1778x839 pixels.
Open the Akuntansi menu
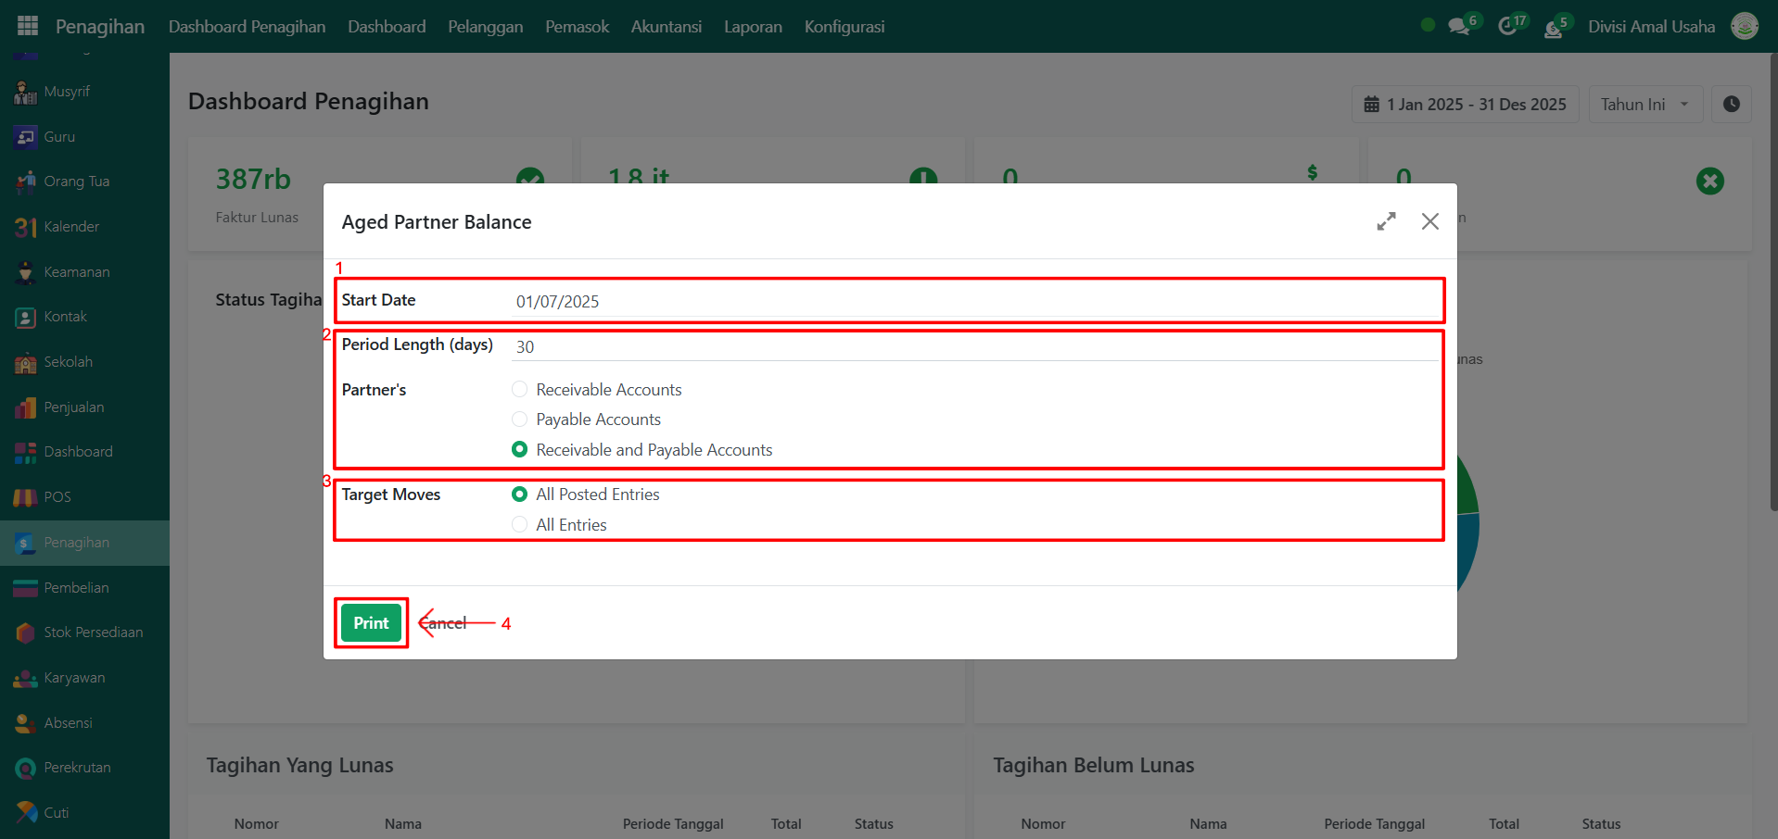(666, 27)
